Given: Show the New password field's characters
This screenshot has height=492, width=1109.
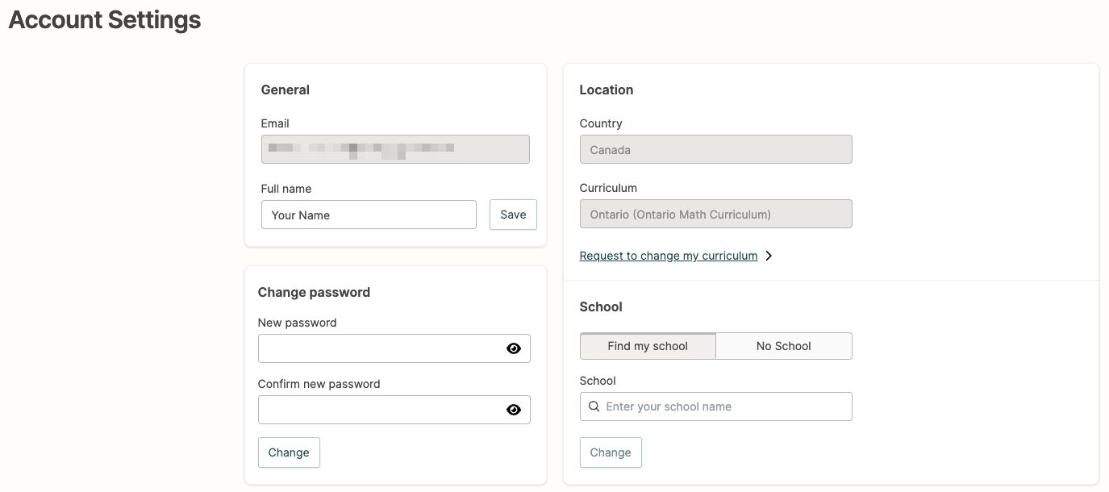Looking at the screenshot, I should coord(514,348).
